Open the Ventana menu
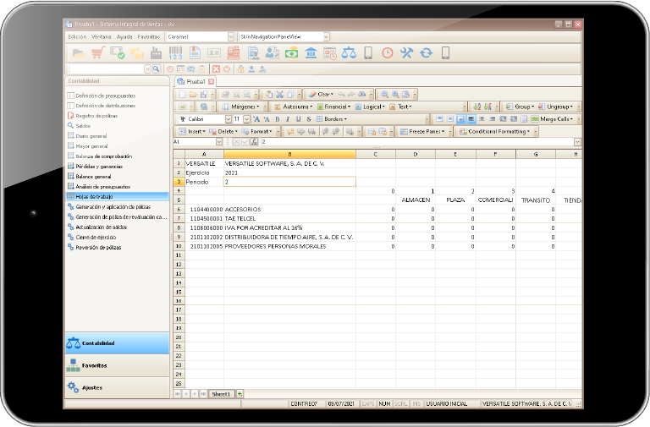650x427 pixels. click(x=102, y=37)
